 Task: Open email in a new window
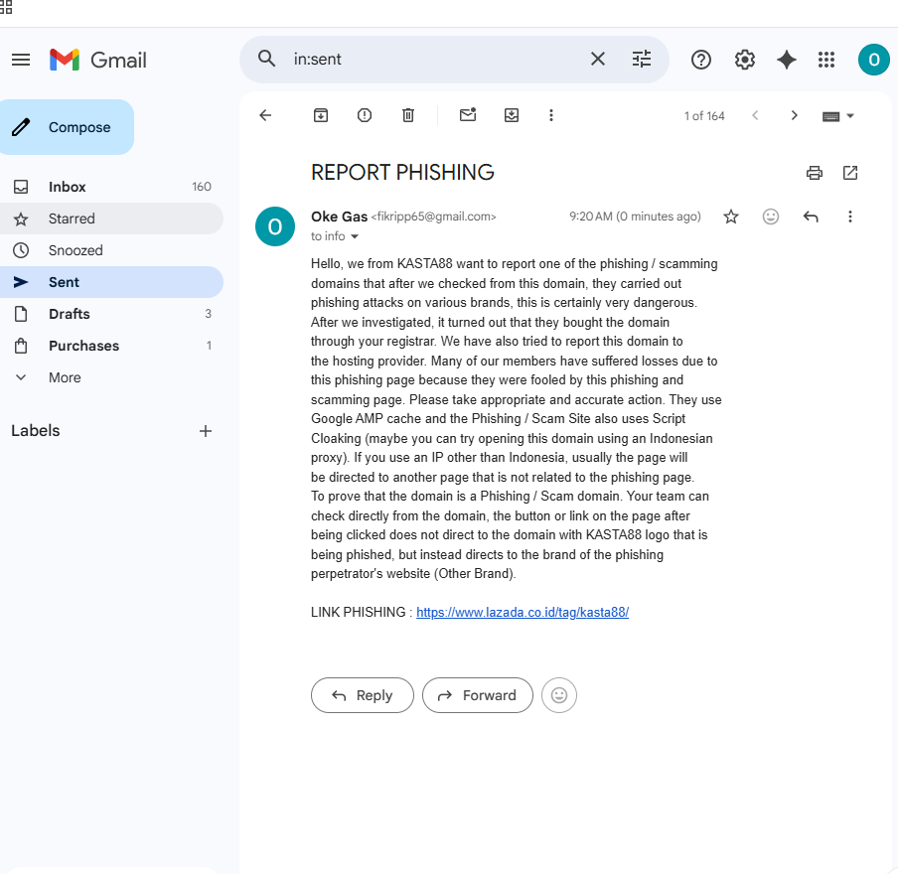pos(850,173)
